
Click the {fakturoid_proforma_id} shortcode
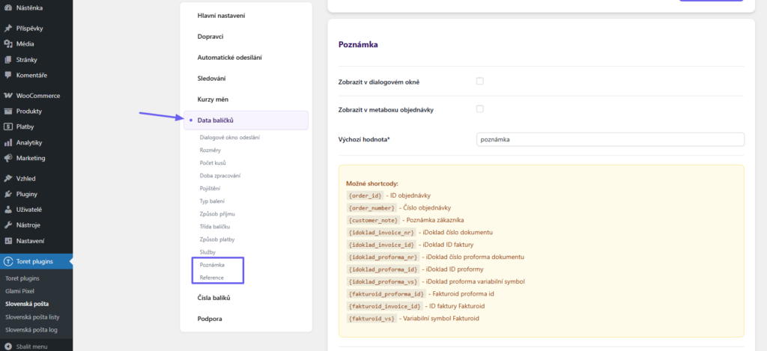click(386, 294)
